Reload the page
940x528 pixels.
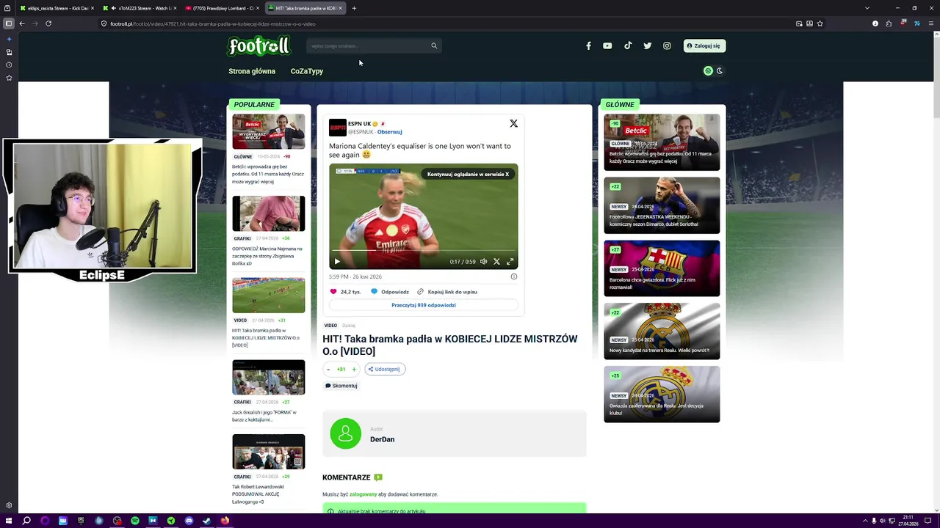(48, 23)
